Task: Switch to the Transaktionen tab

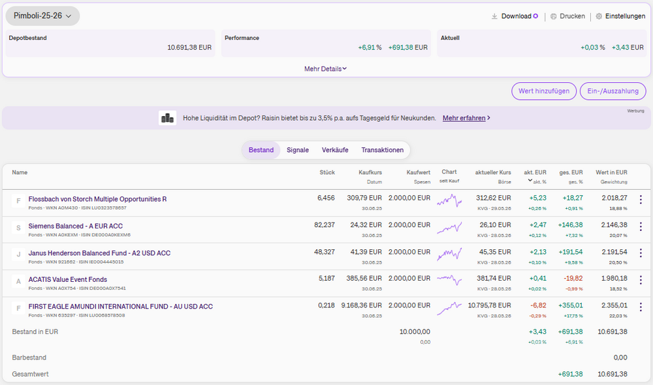Action: point(382,150)
